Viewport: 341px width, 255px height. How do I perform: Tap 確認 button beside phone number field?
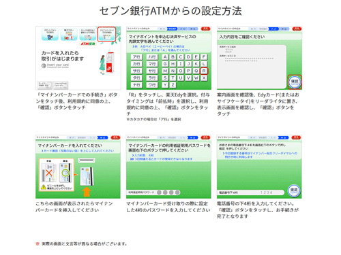point(294,190)
